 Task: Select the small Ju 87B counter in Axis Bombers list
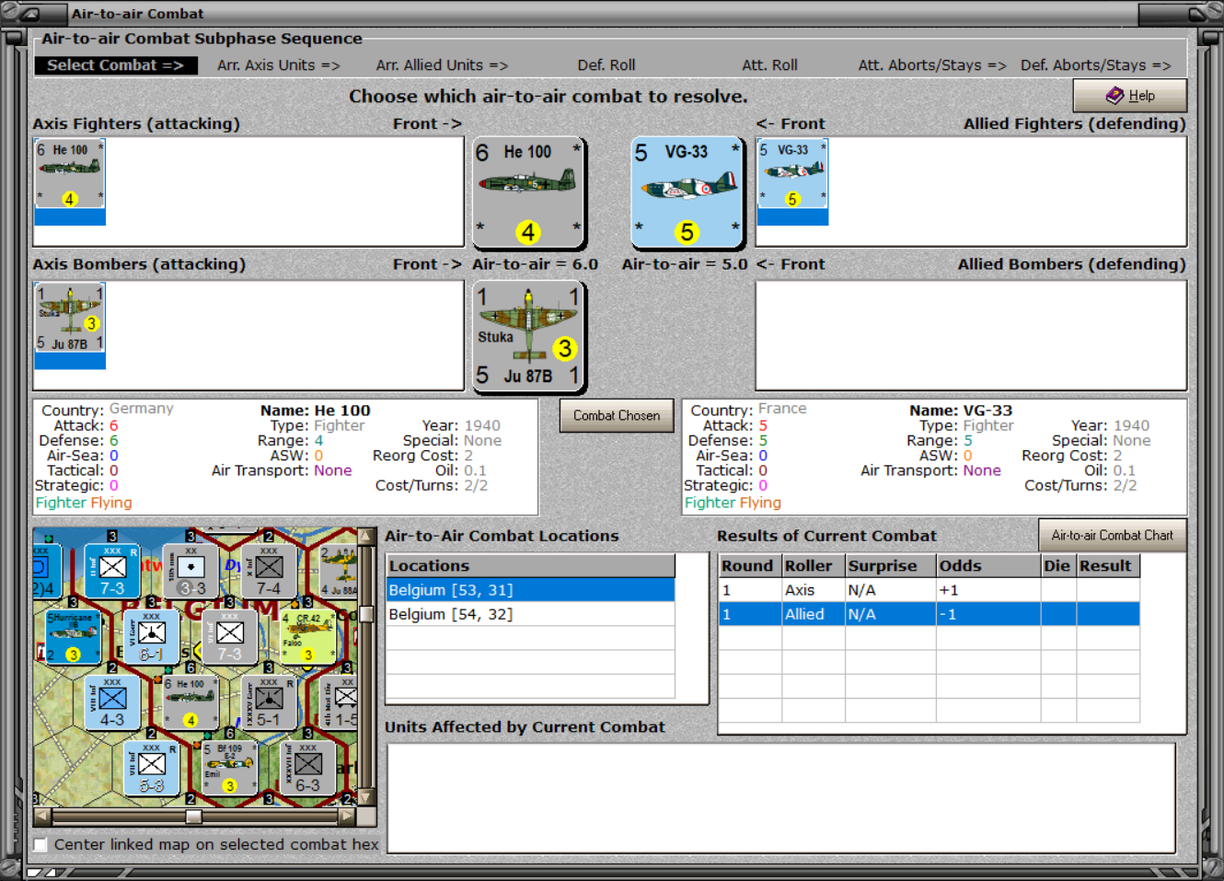click(x=70, y=319)
